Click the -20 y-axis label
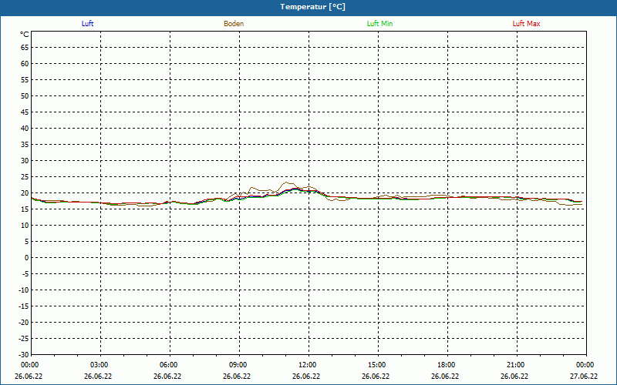617x385 pixels. 23,323
